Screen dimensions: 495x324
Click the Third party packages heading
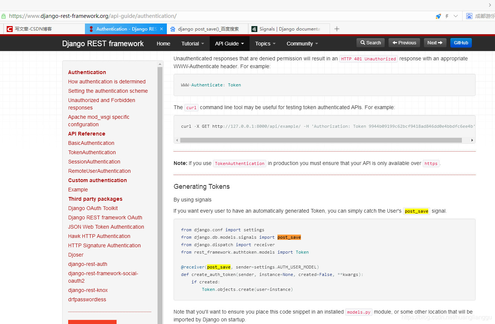pos(95,199)
